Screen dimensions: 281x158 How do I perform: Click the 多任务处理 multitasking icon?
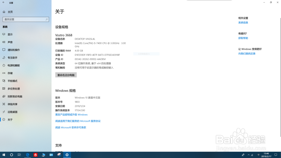pos(4,89)
